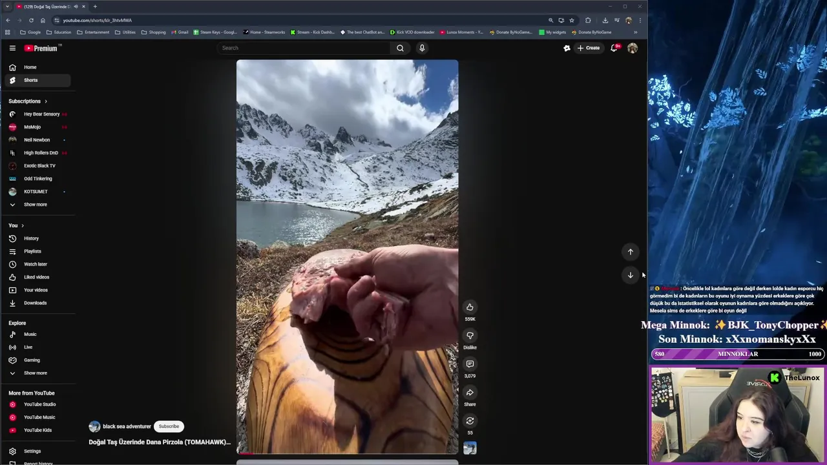Screen dimensions: 827x465
Task: Open the Exotic Black TV channel
Action: pyautogui.click(x=36, y=166)
